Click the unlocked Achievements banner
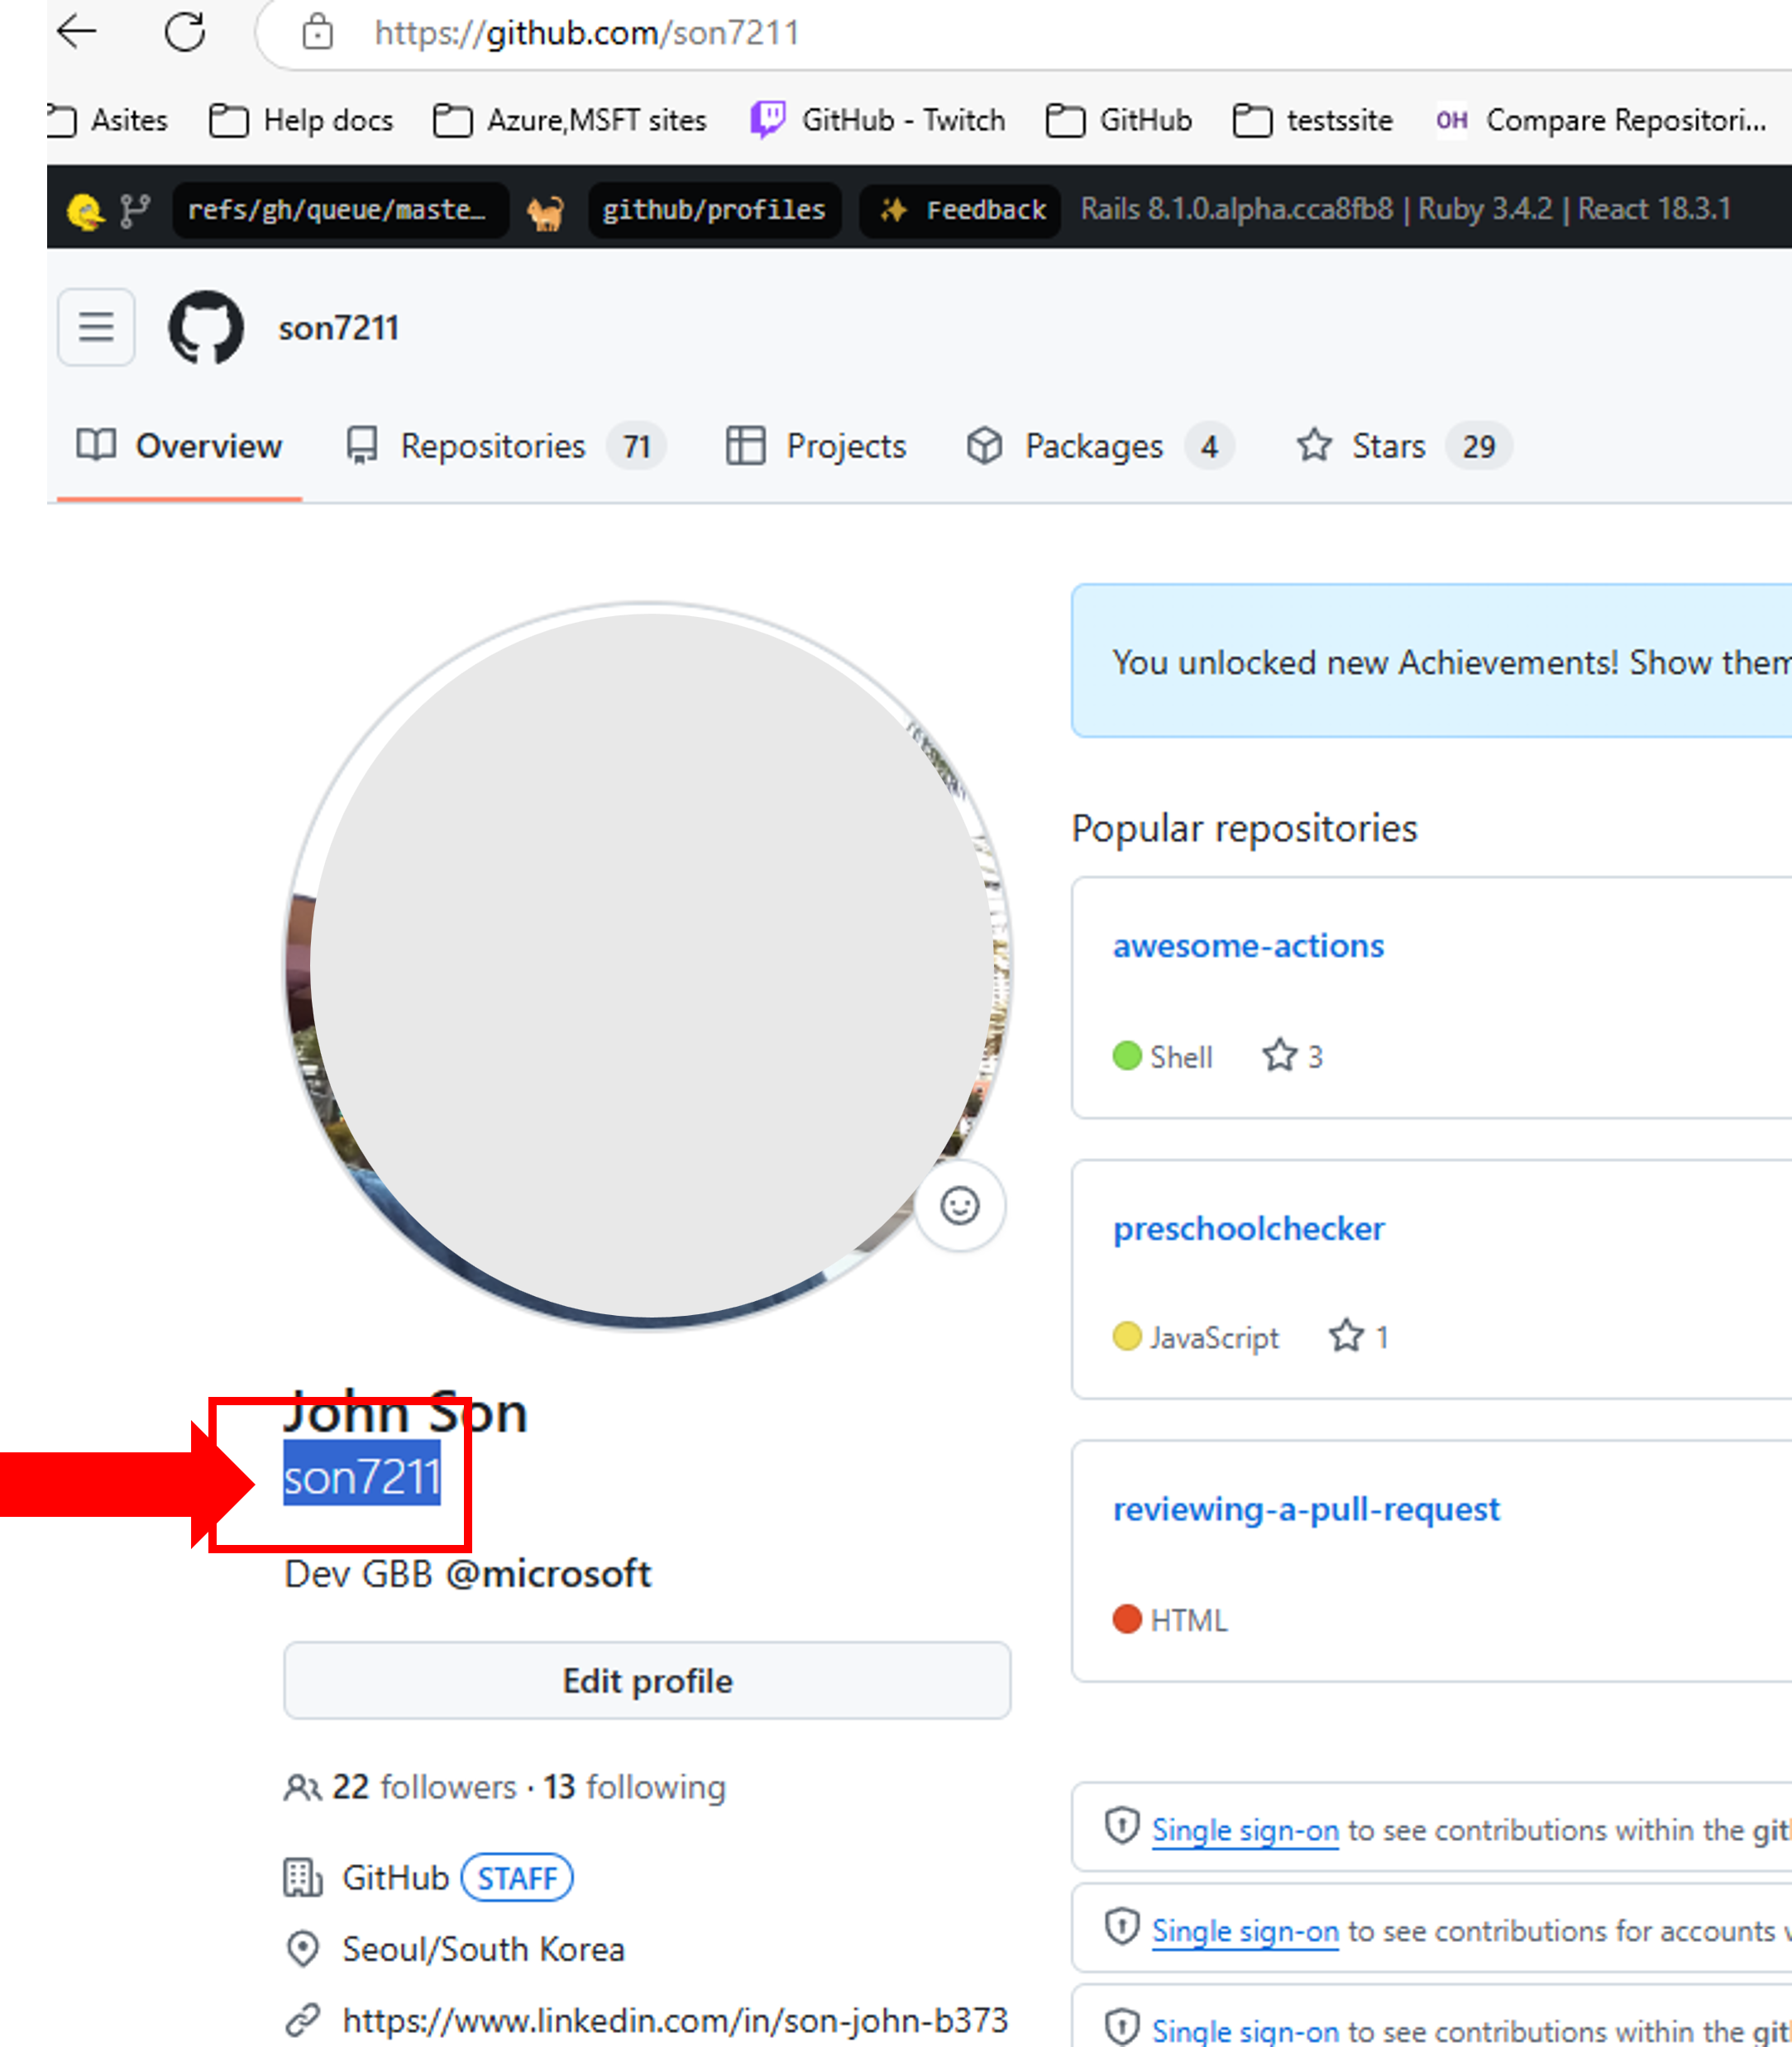The height and width of the screenshot is (2047, 1792). (x=1432, y=661)
